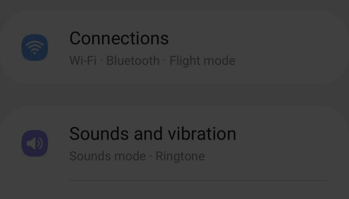Click the Connections title text
Image resolution: width=349 pixels, height=199 pixels.
tap(119, 38)
